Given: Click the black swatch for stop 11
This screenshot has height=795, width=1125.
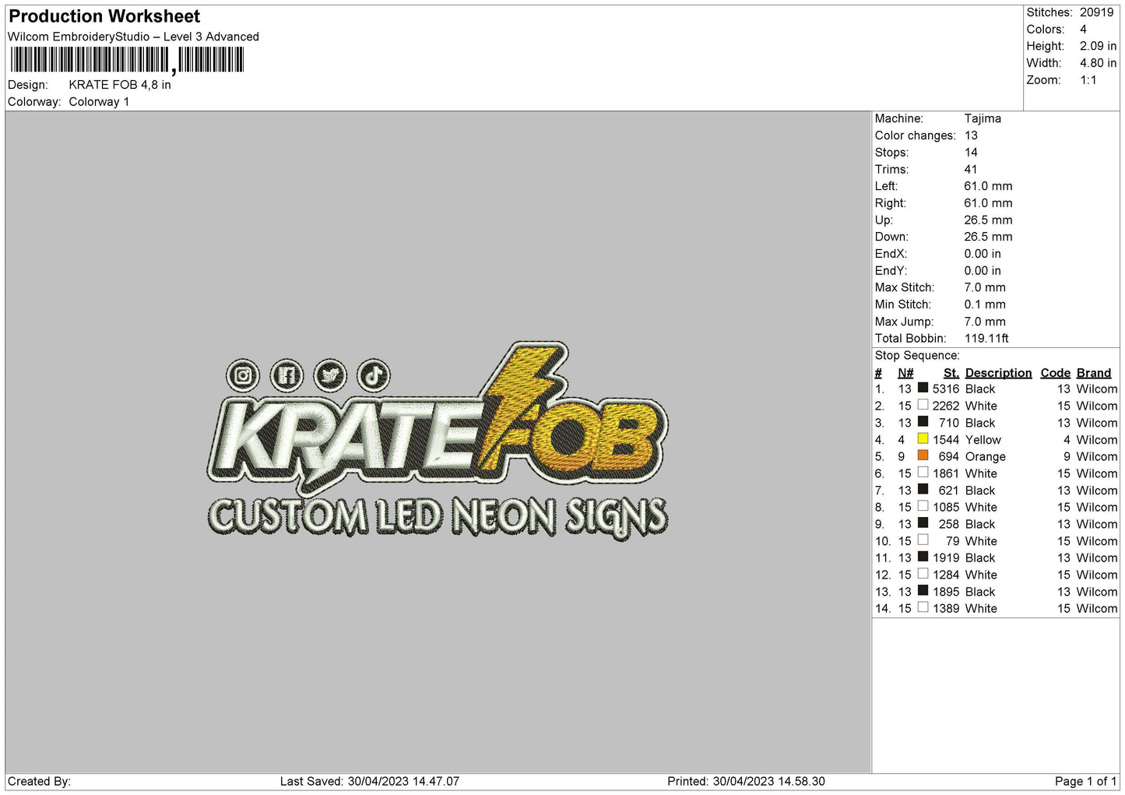Looking at the screenshot, I should tap(923, 557).
